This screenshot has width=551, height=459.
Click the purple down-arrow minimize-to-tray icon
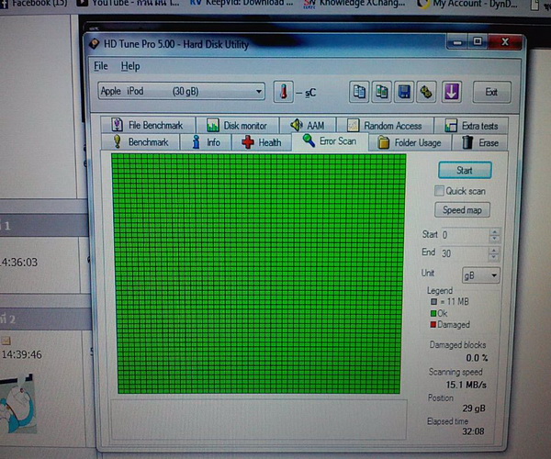451,92
